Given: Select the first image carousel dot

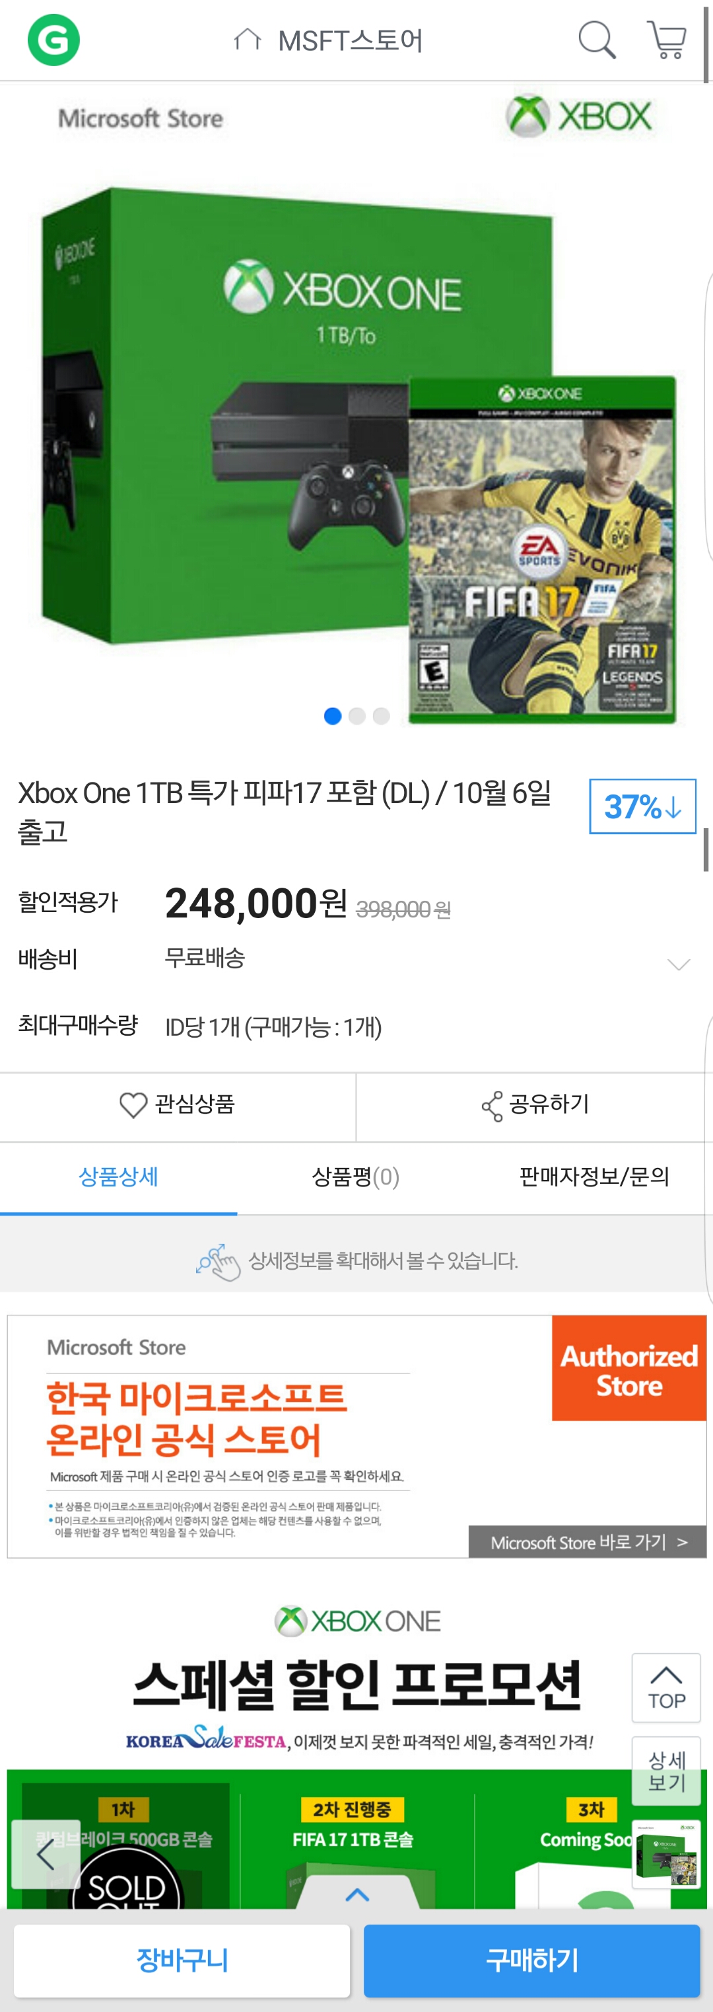Looking at the screenshot, I should (x=332, y=715).
